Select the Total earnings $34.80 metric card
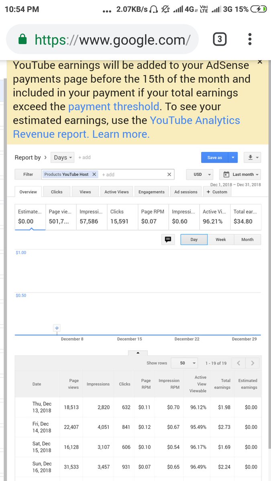Image resolution: width=271 pixels, height=481 pixels. point(246,216)
